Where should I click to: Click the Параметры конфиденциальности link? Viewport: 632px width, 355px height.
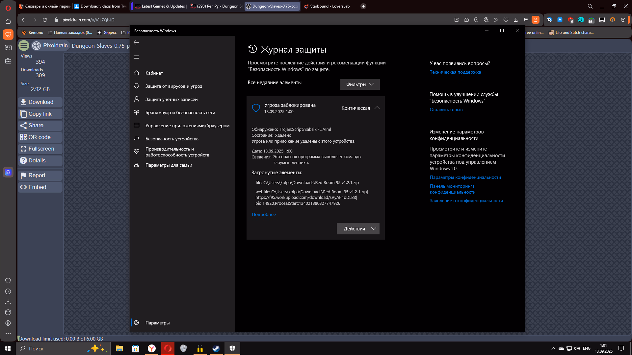[x=465, y=177]
